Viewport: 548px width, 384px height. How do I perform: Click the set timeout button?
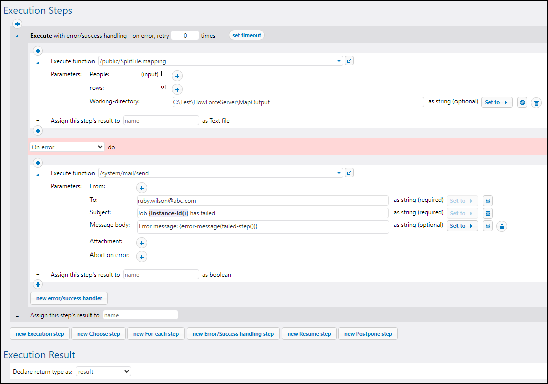(246, 35)
